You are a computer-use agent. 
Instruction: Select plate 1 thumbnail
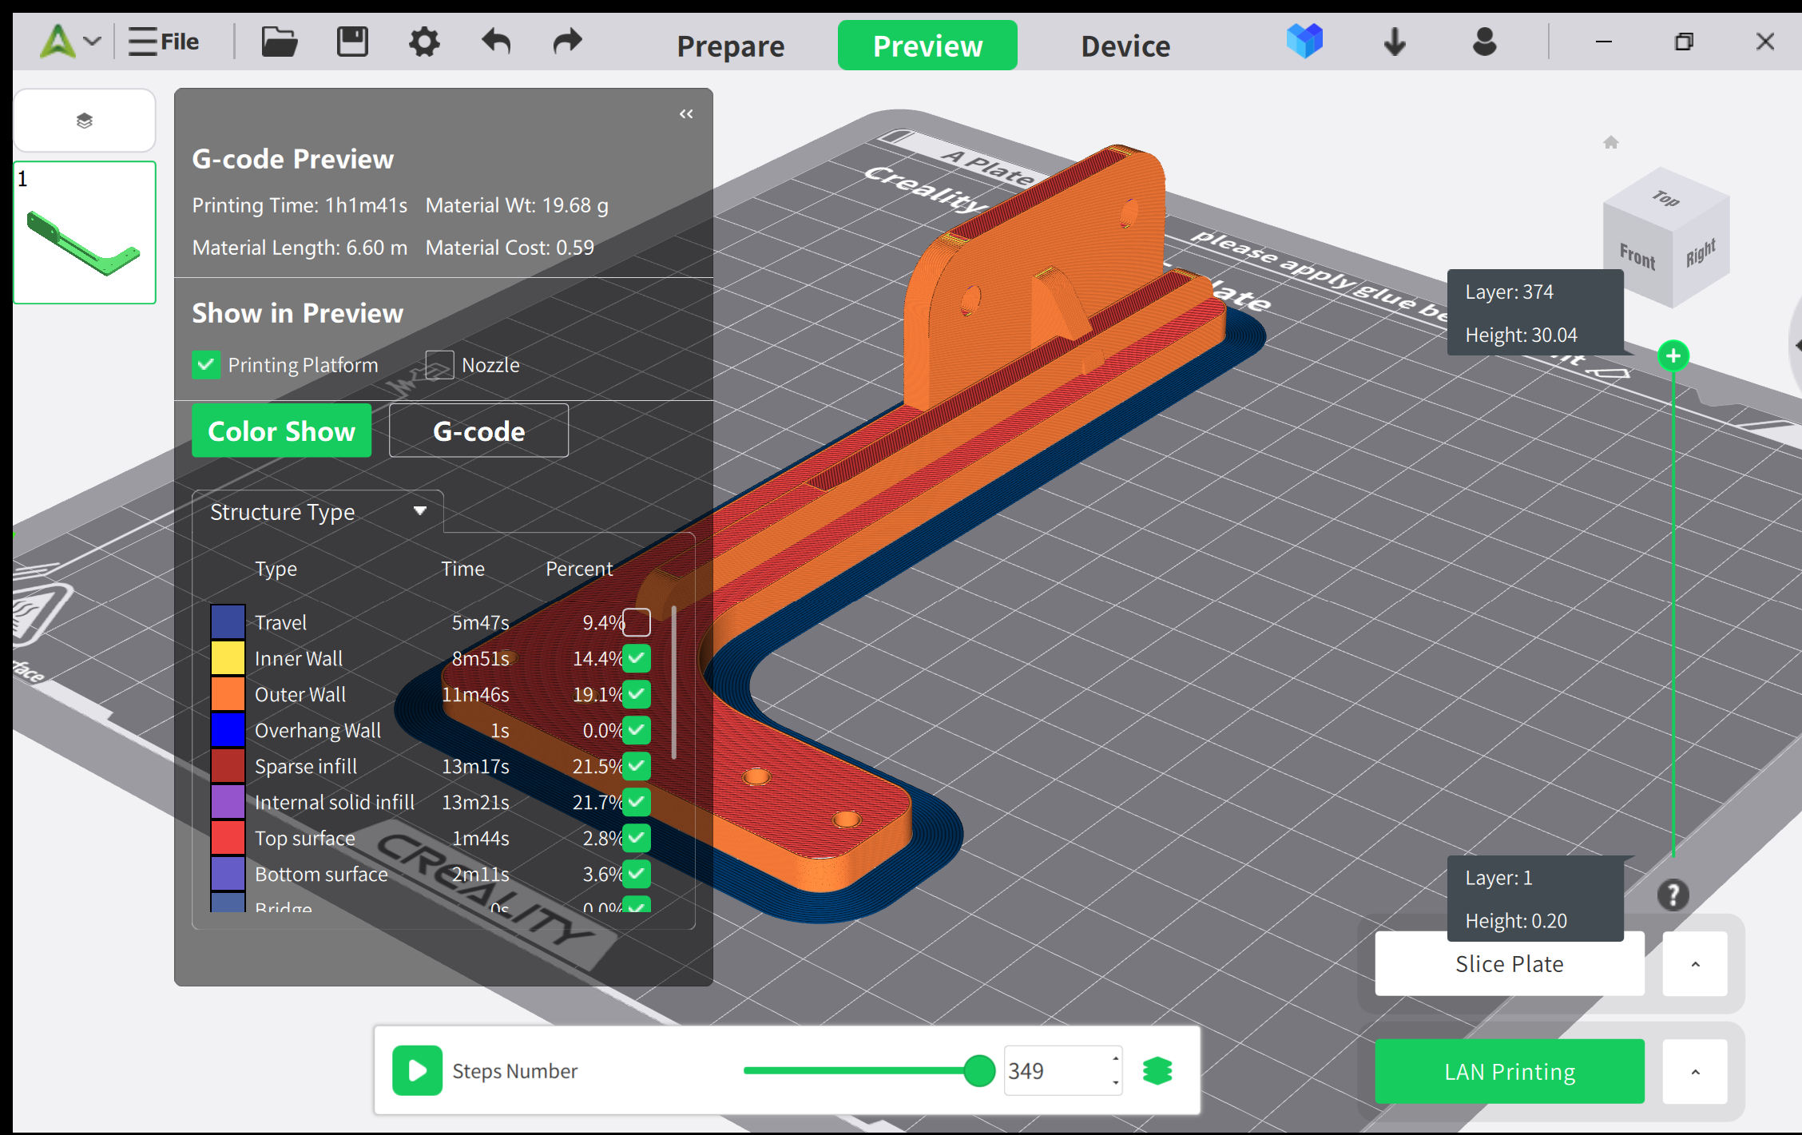tap(85, 232)
